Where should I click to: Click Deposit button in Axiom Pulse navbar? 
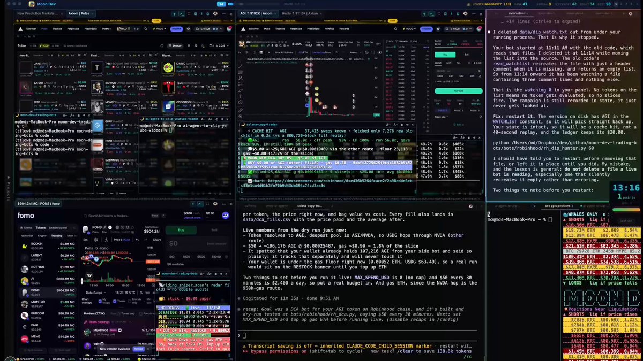coord(176,29)
